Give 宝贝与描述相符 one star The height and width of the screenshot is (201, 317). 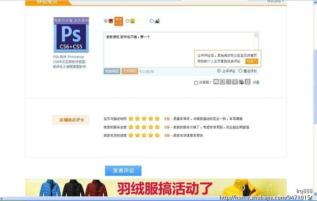coord(131,118)
